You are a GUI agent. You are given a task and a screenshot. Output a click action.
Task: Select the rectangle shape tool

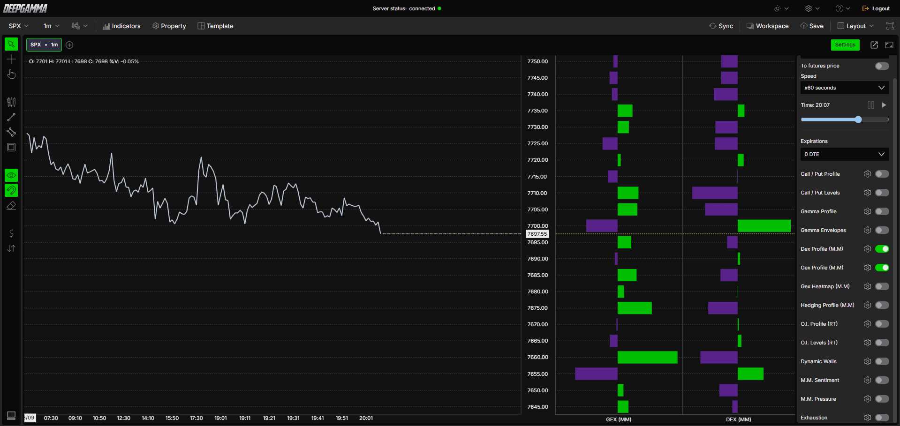point(11,147)
